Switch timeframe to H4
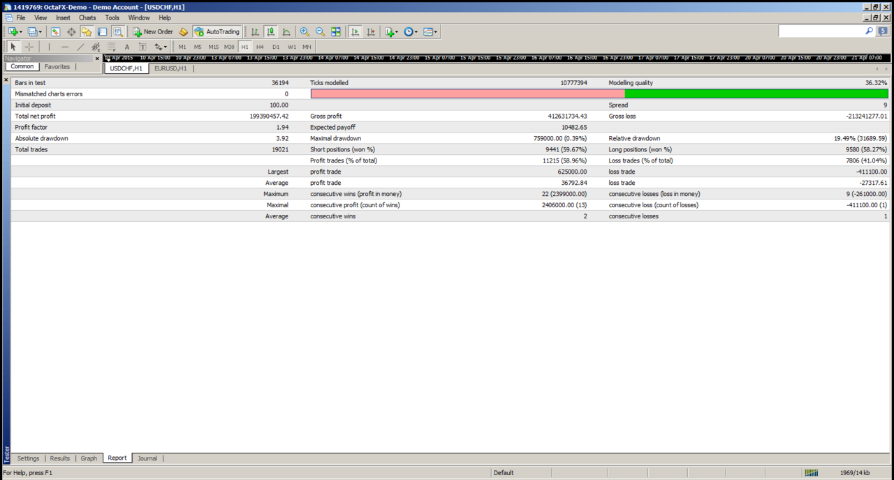 point(260,47)
